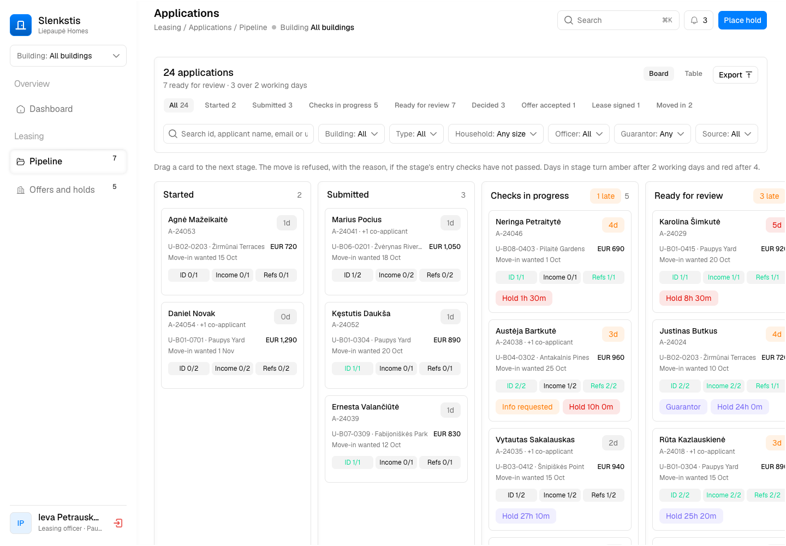This screenshot has width=786, height=546.
Task: Click magnifier icon in applicant search field
Action: click(173, 134)
